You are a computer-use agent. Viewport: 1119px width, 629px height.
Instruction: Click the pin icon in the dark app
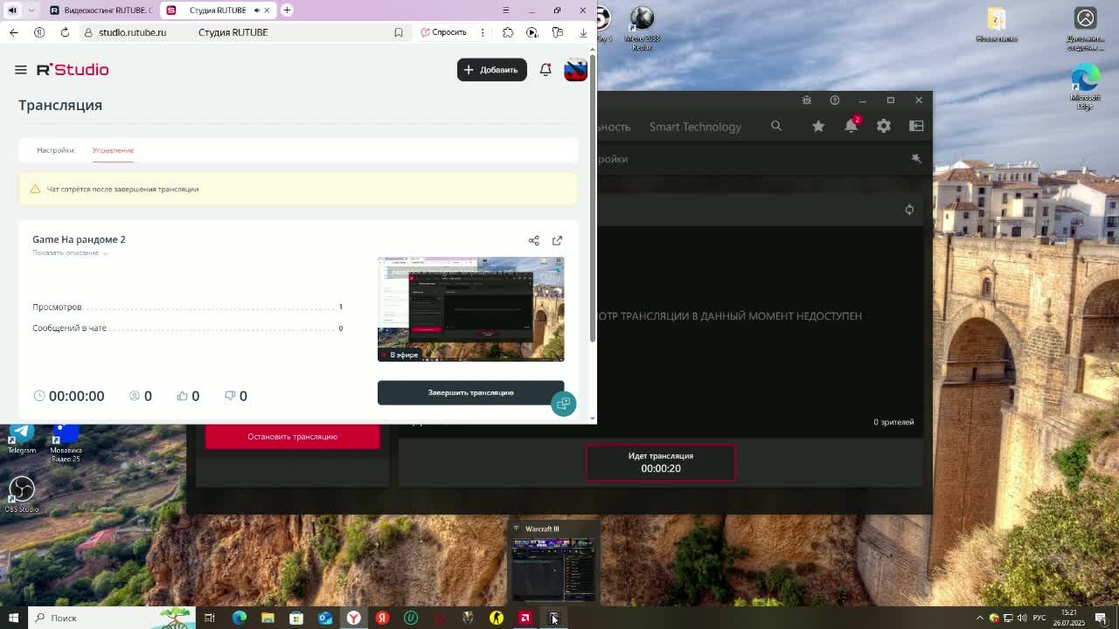click(916, 159)
